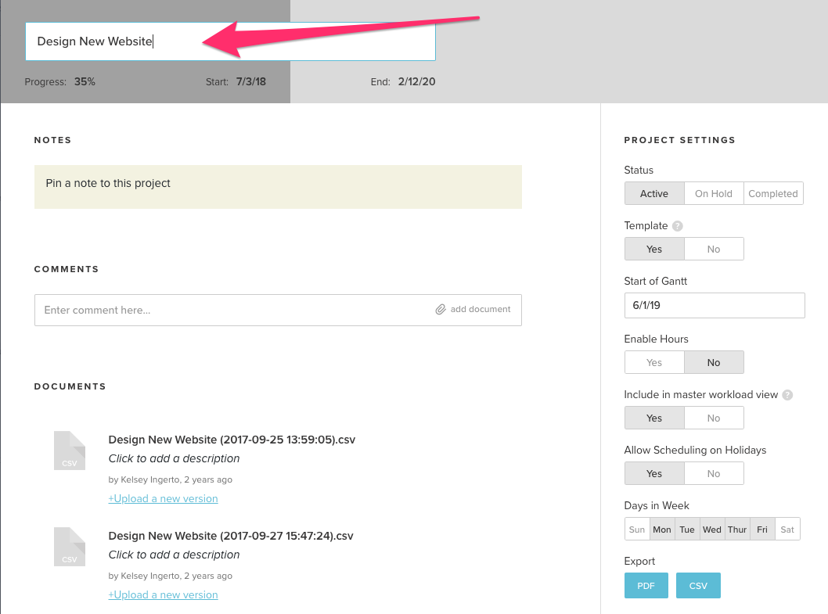Toggle Sunday in Days in Week
The width and height of the screenshot is (828, 614).
(x=636, y=529)
